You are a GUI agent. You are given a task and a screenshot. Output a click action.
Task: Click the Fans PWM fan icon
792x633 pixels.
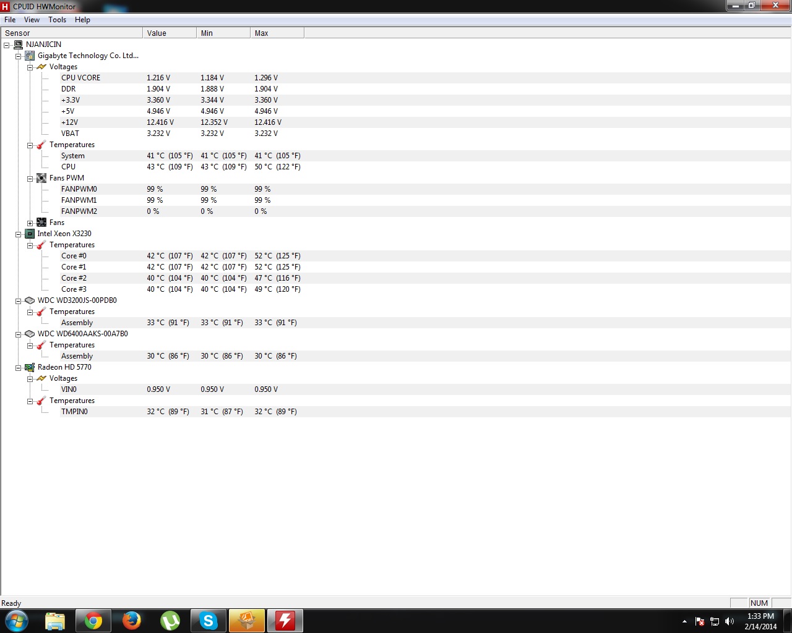[41, 178]
